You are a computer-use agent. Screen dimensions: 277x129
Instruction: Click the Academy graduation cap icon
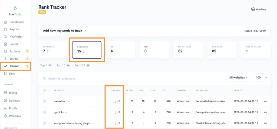click(253, 9)
